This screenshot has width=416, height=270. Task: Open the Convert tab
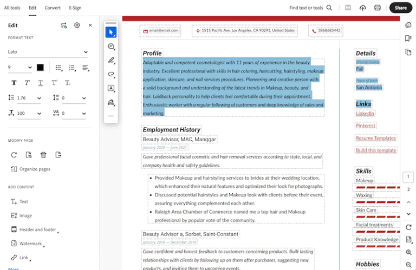coord(53,8)
